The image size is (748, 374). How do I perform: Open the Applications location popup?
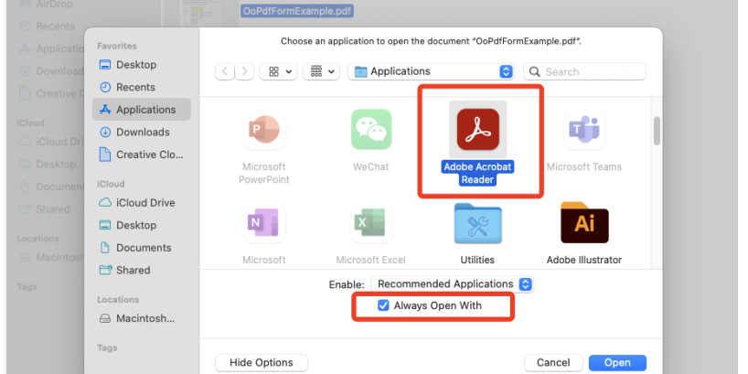tap(431, 71)
